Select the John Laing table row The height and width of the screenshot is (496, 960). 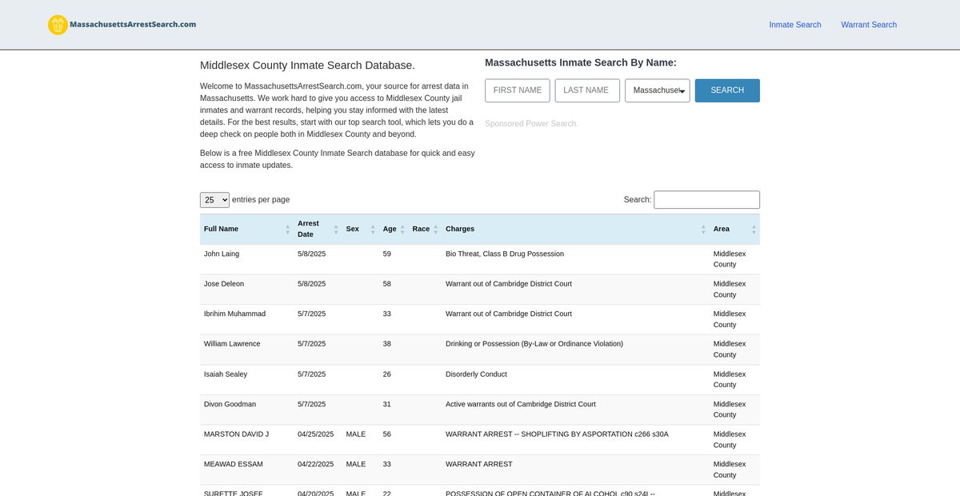[x=222, y=254]
